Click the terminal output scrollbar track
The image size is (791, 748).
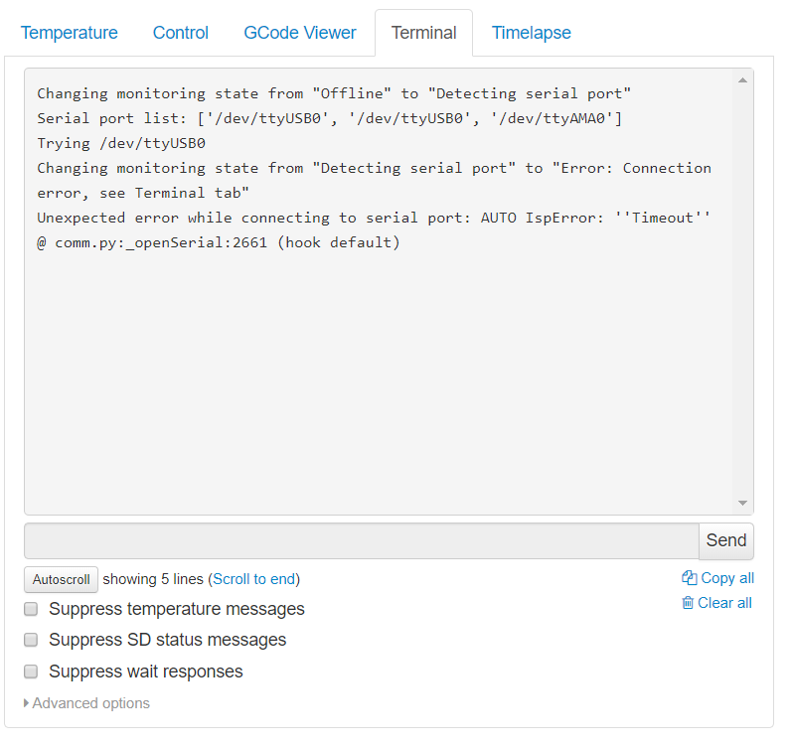(x=742, y=291)
